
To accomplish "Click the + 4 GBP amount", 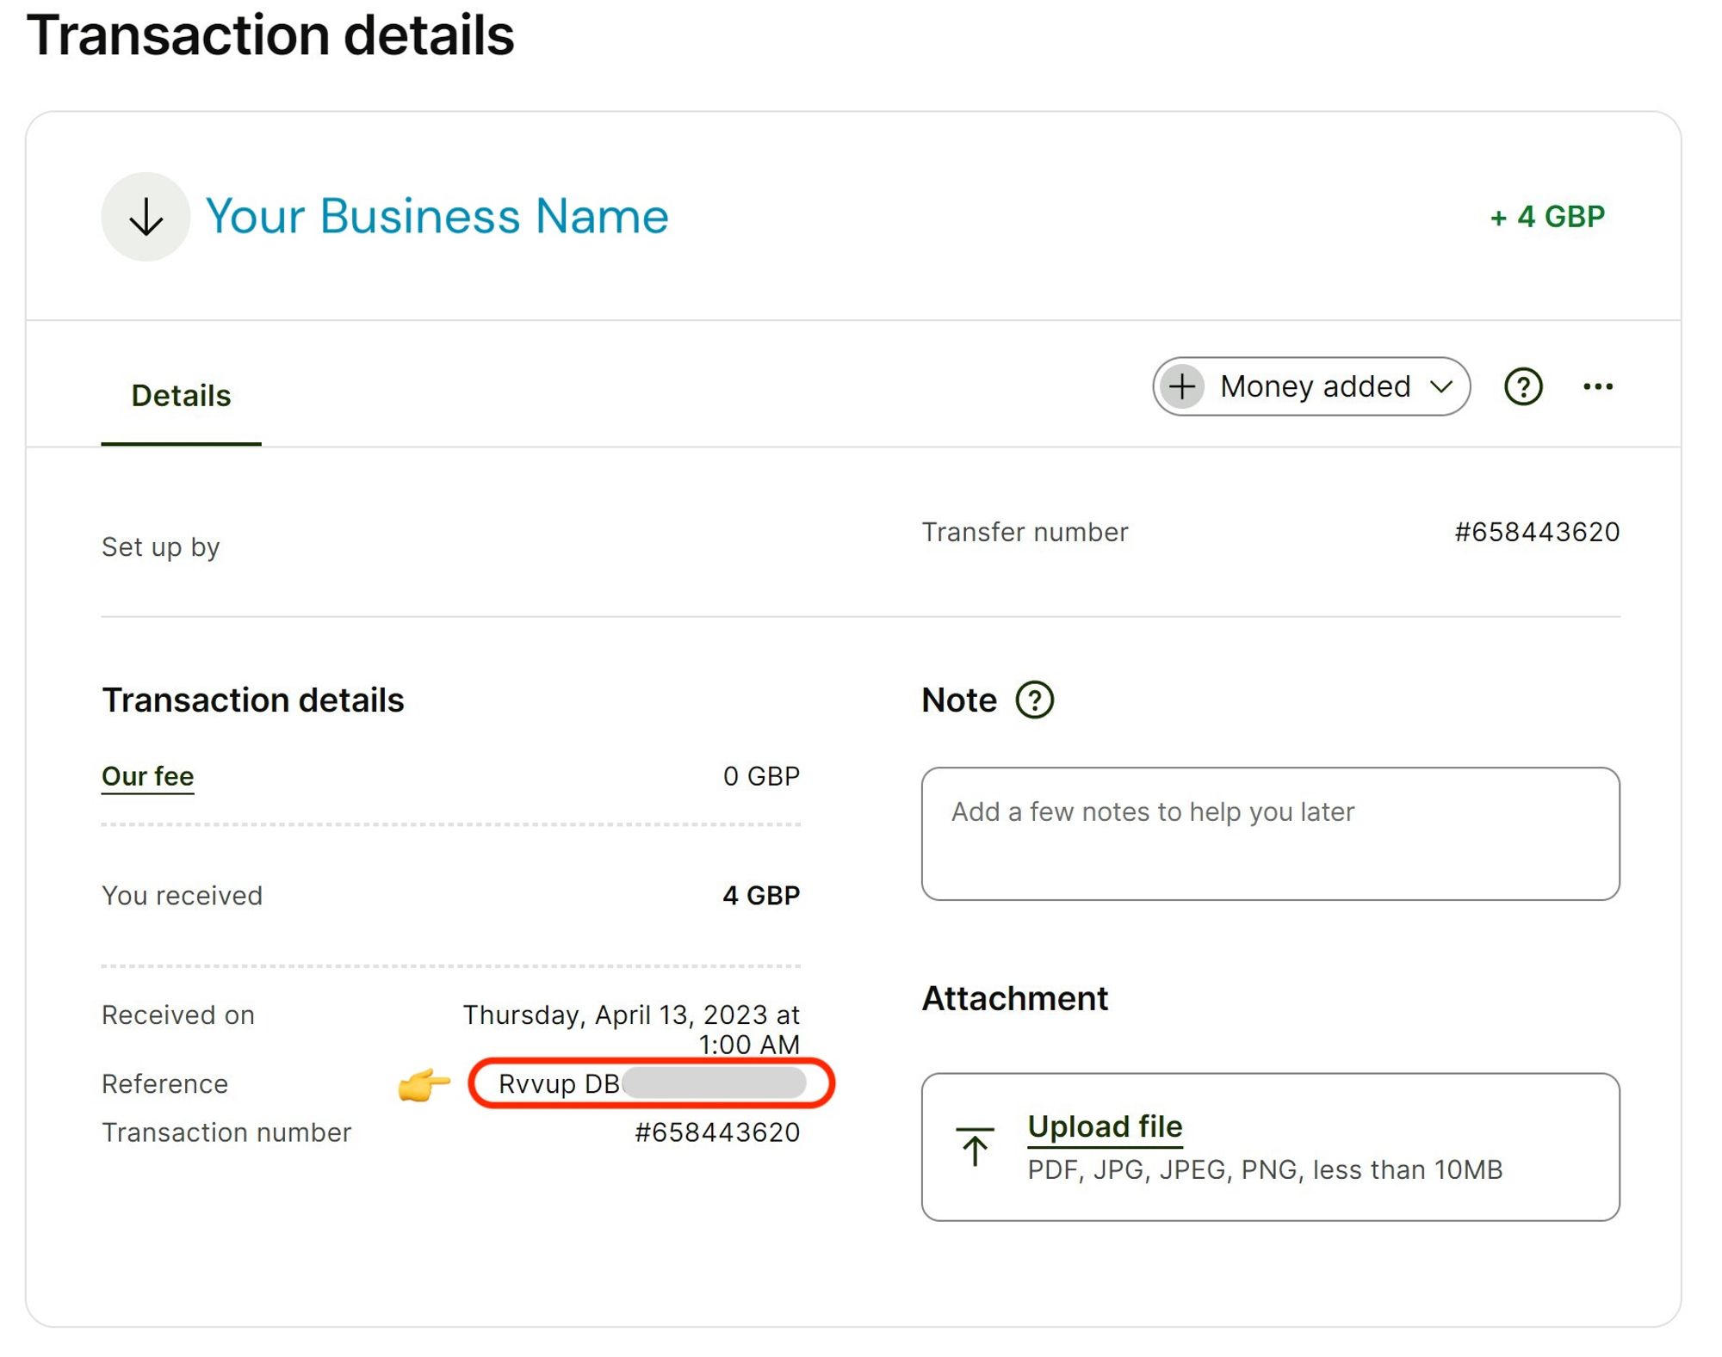I will coord(1547,216).
